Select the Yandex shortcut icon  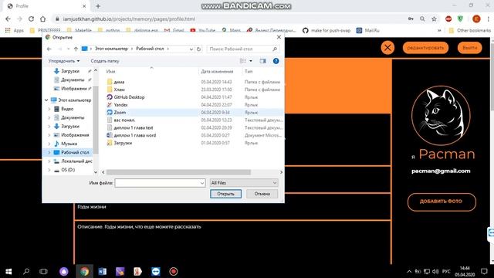click(110, 105)
